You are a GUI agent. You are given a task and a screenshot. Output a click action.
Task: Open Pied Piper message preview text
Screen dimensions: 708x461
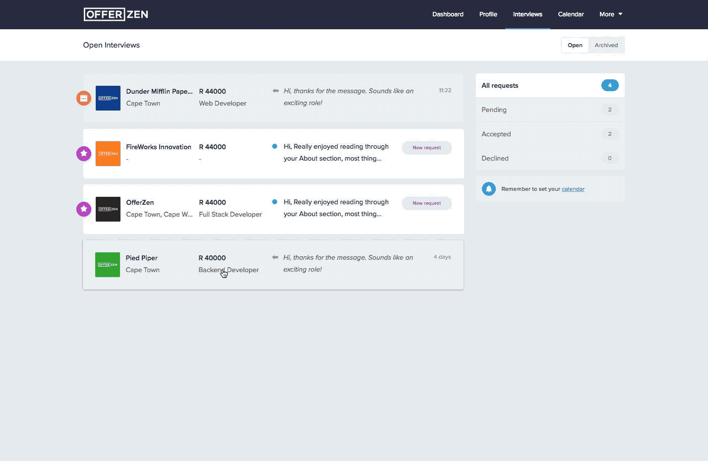point(348,263)
